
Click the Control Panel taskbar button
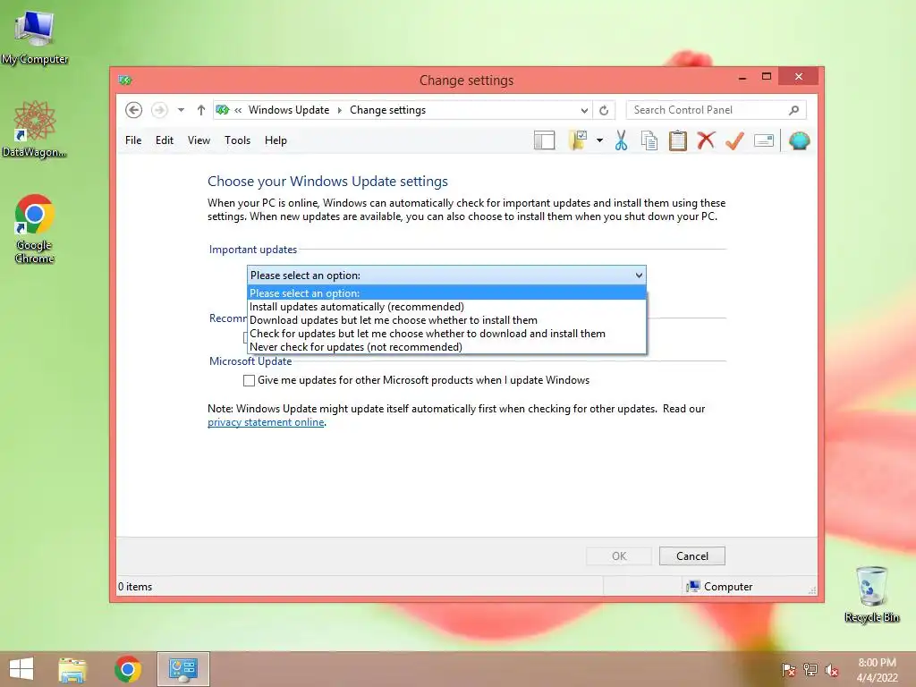click(x=182, y=669)
